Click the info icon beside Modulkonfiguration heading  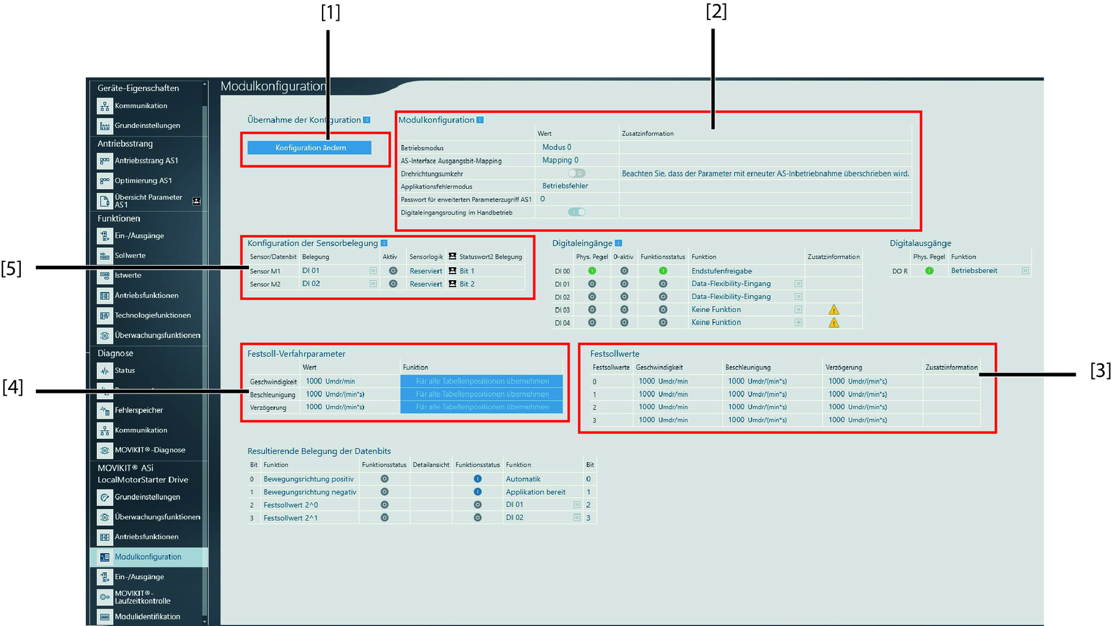(x=480, y=120)
